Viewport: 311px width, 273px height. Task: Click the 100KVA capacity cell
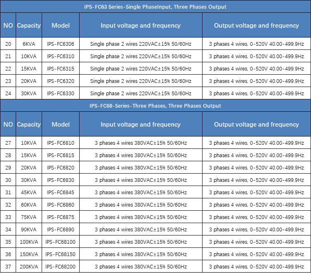[29, 242]
